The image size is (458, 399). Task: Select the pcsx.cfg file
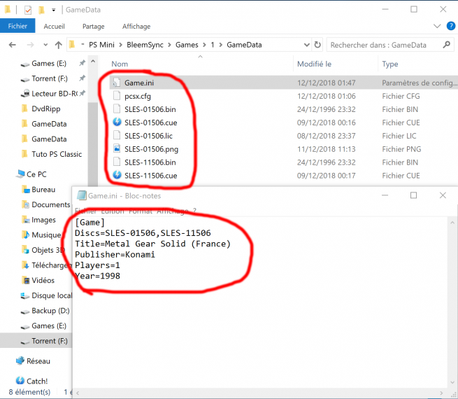138,96
